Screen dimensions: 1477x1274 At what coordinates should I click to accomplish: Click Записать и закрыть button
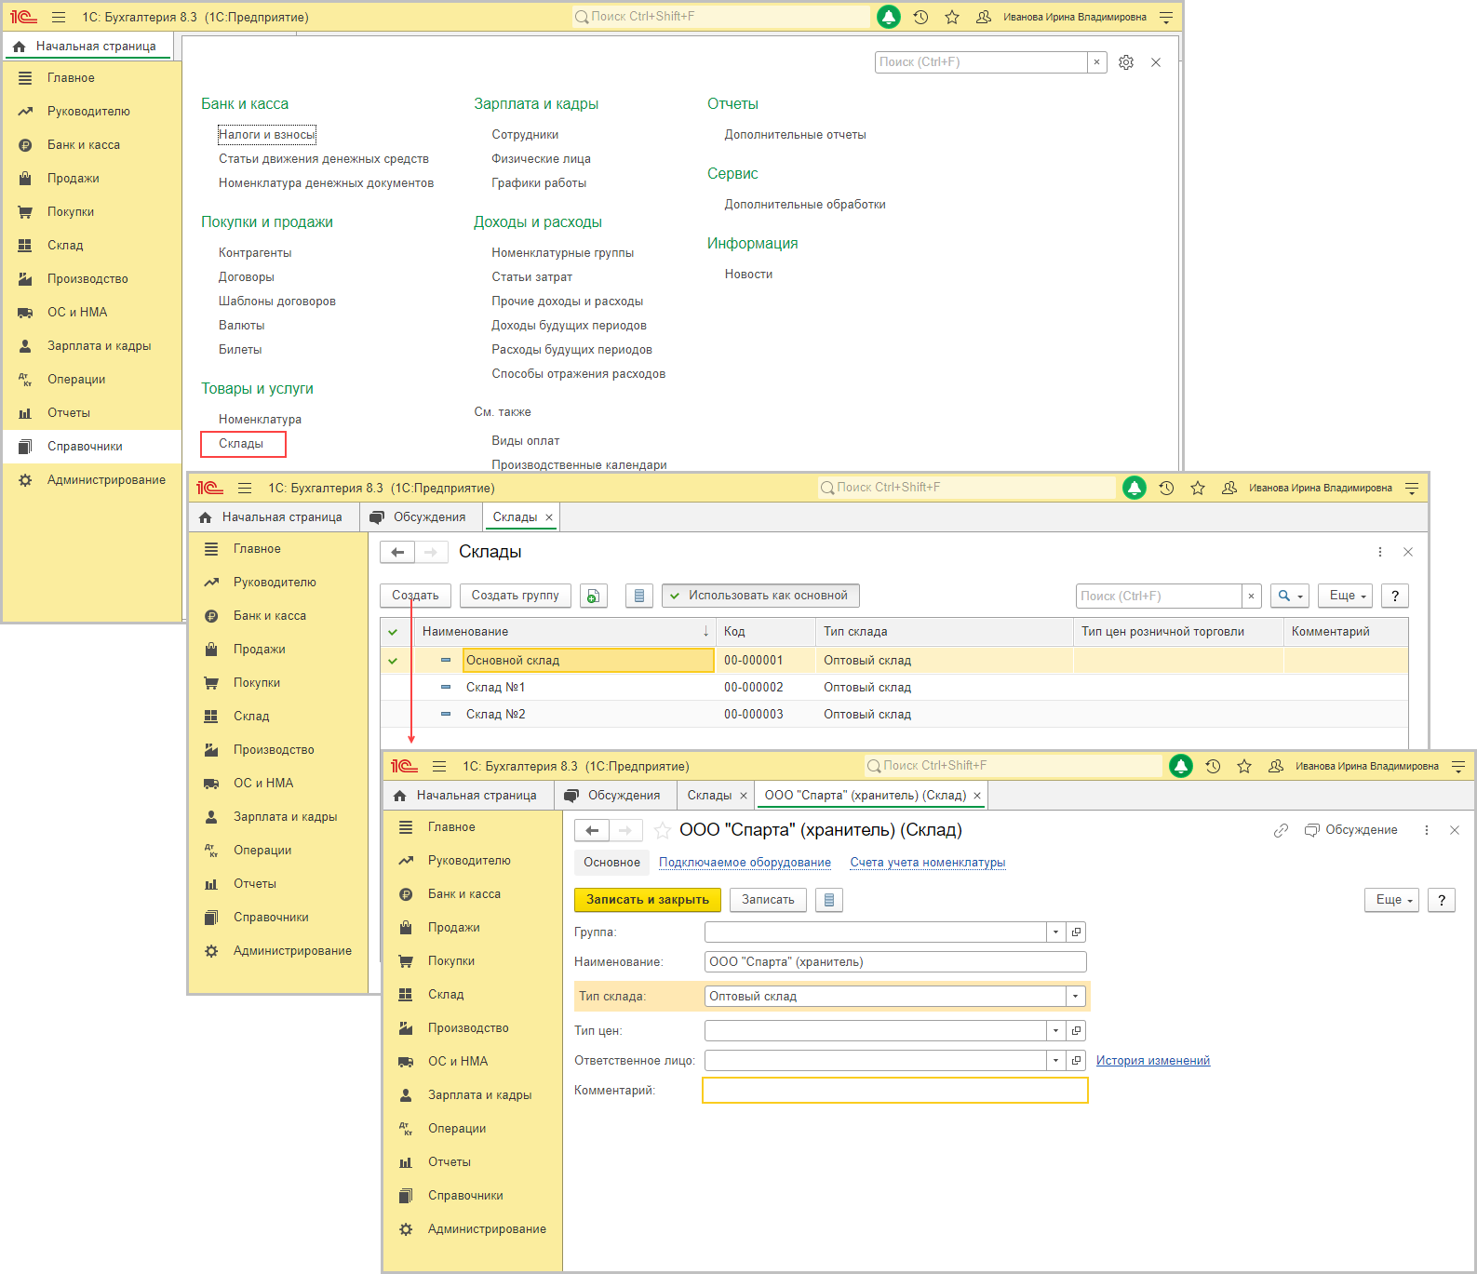point(648,900)
